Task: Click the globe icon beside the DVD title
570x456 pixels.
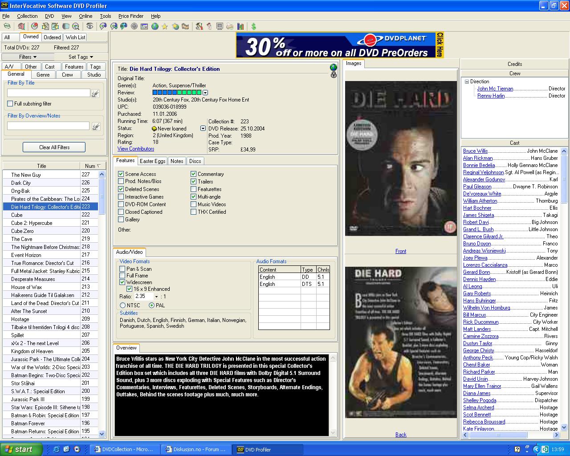Action: tap(334, 67)
